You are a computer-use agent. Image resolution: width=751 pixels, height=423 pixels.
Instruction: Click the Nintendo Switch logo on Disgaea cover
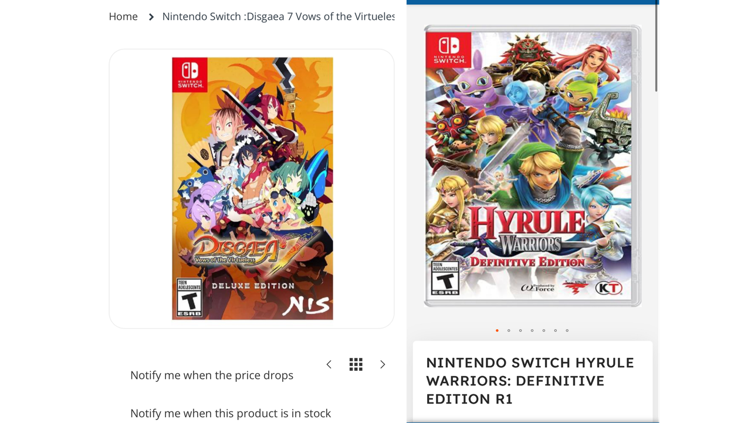pos(190,75)
